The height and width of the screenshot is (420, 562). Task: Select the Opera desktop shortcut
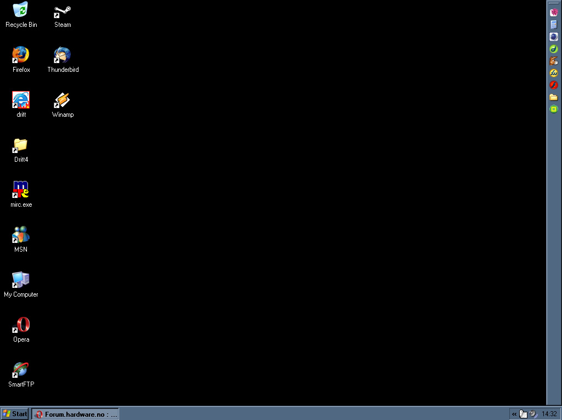coord(21,330)
